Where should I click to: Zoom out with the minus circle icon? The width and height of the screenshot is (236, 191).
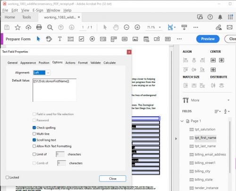tap(126, 27)
